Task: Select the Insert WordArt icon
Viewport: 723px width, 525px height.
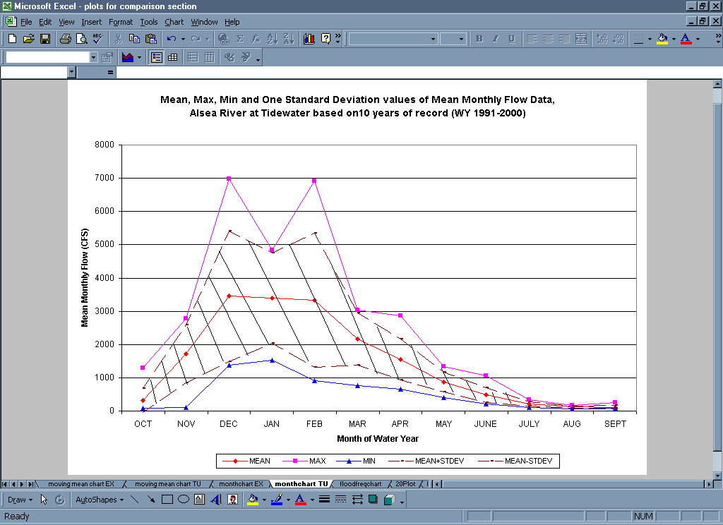Action: click(x=215, y=500)
